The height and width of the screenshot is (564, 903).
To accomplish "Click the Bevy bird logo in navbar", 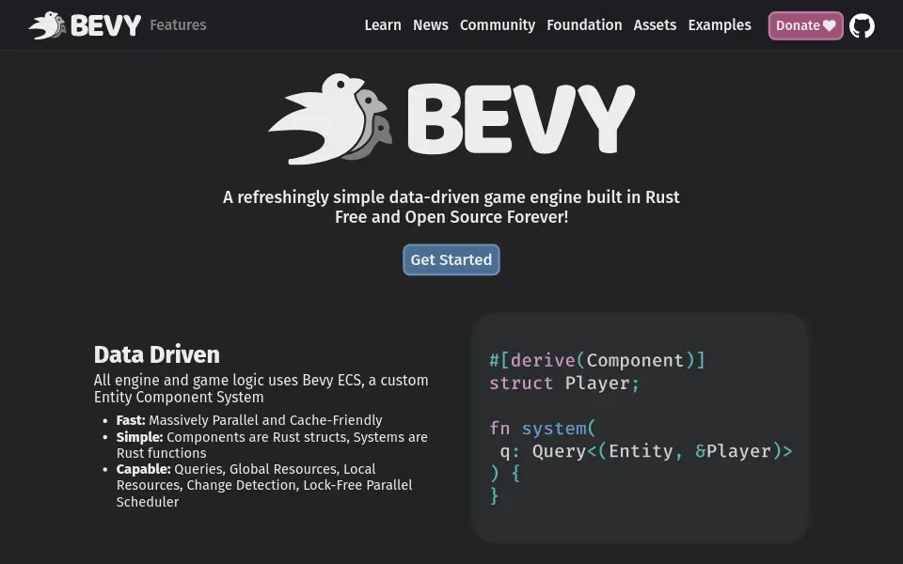I will 47,25.
